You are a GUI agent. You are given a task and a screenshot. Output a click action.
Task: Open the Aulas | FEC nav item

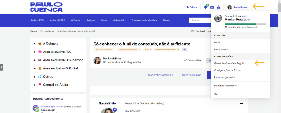click(37, 20)
